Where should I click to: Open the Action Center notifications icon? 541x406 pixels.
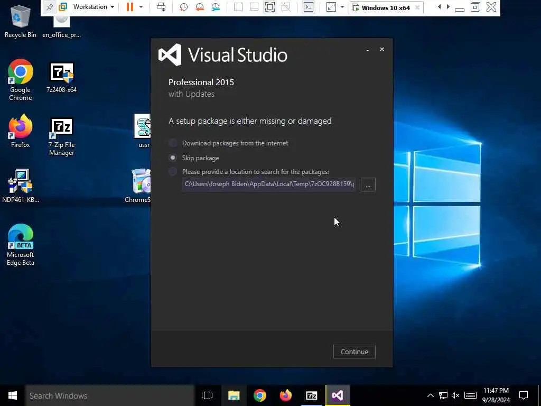click(x=524, y=395)
